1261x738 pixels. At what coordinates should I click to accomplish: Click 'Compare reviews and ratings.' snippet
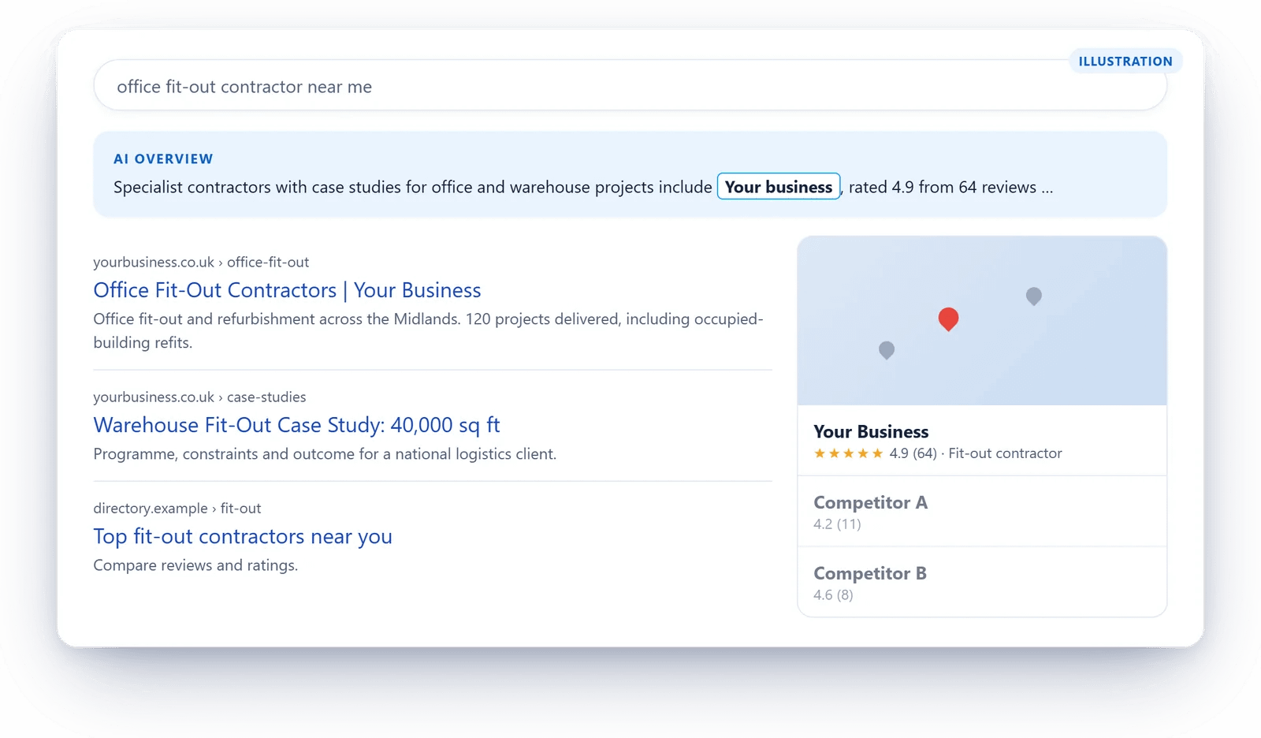(x=195, y=565)
